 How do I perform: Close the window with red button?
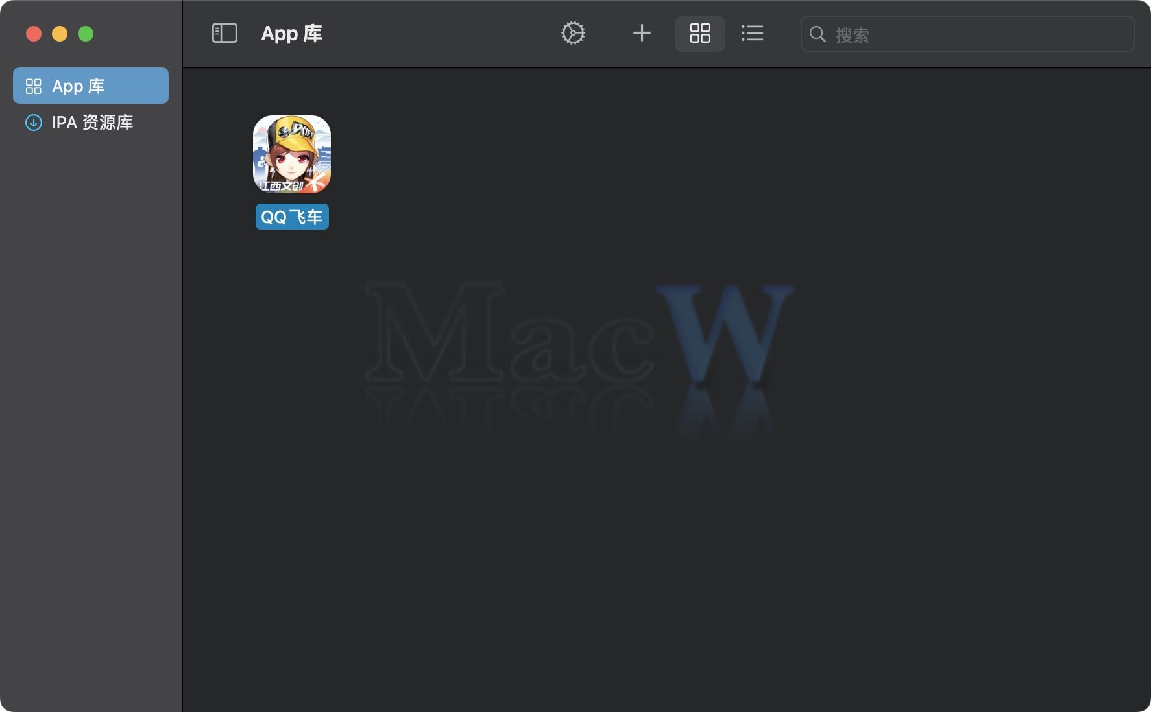point(34,34)
